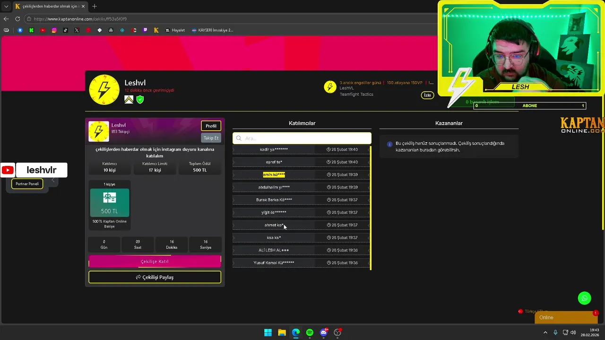605x340 pixels.
Task: Click Çekilişi Paylaş share button
Action: point(155,277)
